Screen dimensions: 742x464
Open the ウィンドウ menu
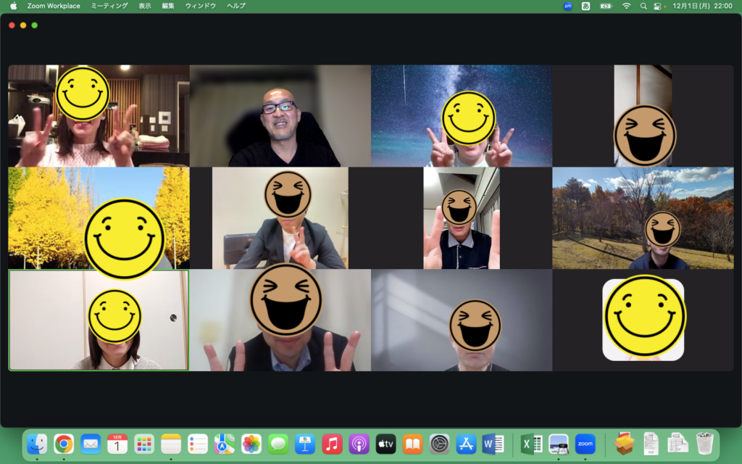coord(200,6)
